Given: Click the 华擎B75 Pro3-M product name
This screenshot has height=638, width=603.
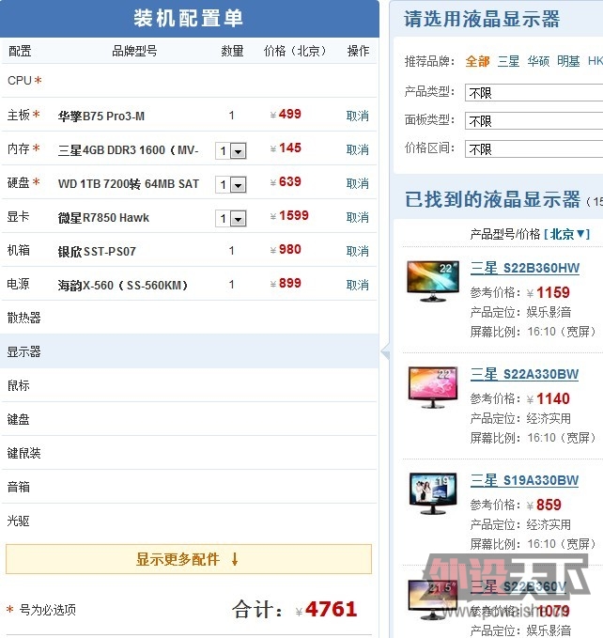Looking at the screenshot, I should [101, 117].
